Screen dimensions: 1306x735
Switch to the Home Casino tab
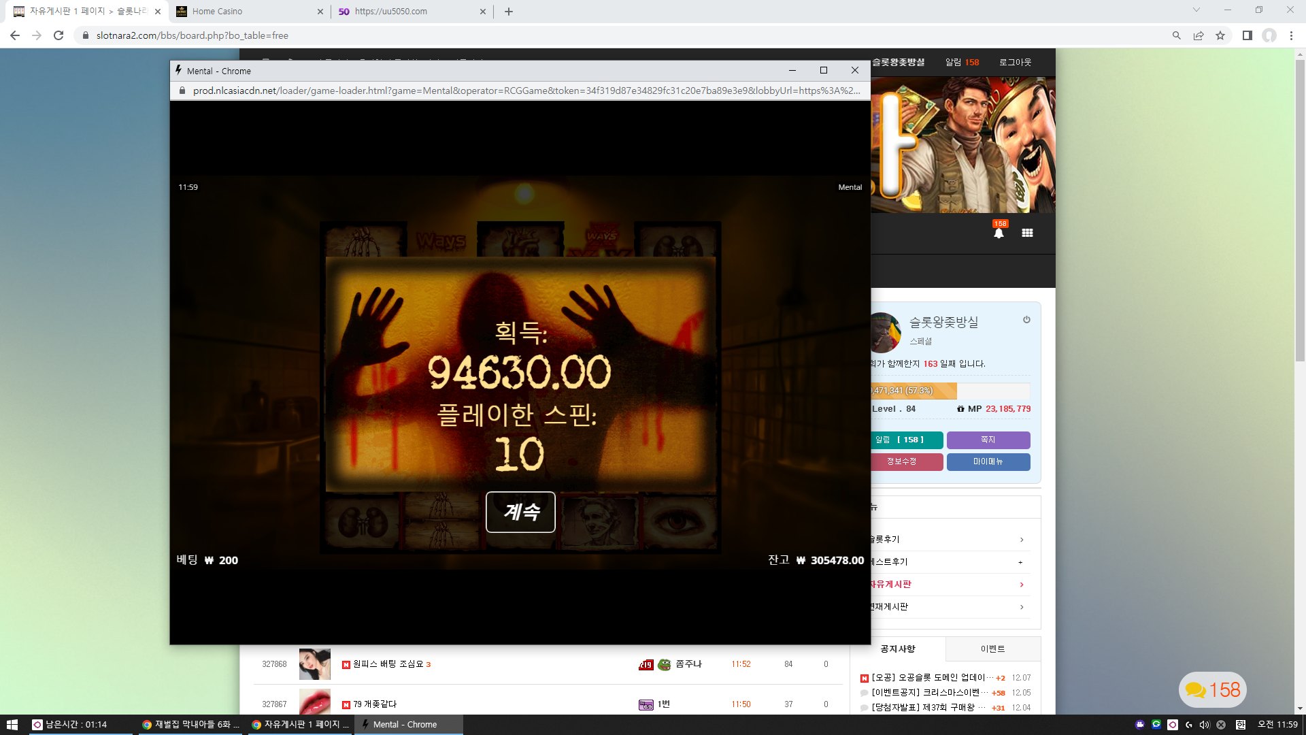click(x=250, y=12)
